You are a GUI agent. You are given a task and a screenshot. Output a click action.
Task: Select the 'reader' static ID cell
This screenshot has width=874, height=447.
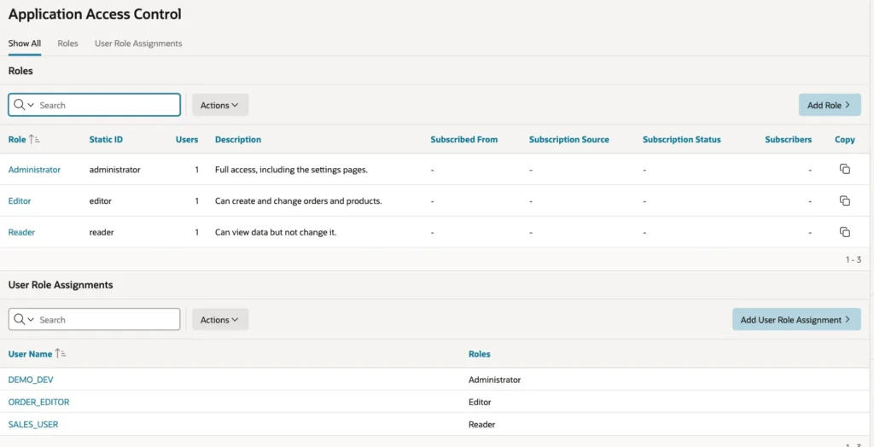102,232
